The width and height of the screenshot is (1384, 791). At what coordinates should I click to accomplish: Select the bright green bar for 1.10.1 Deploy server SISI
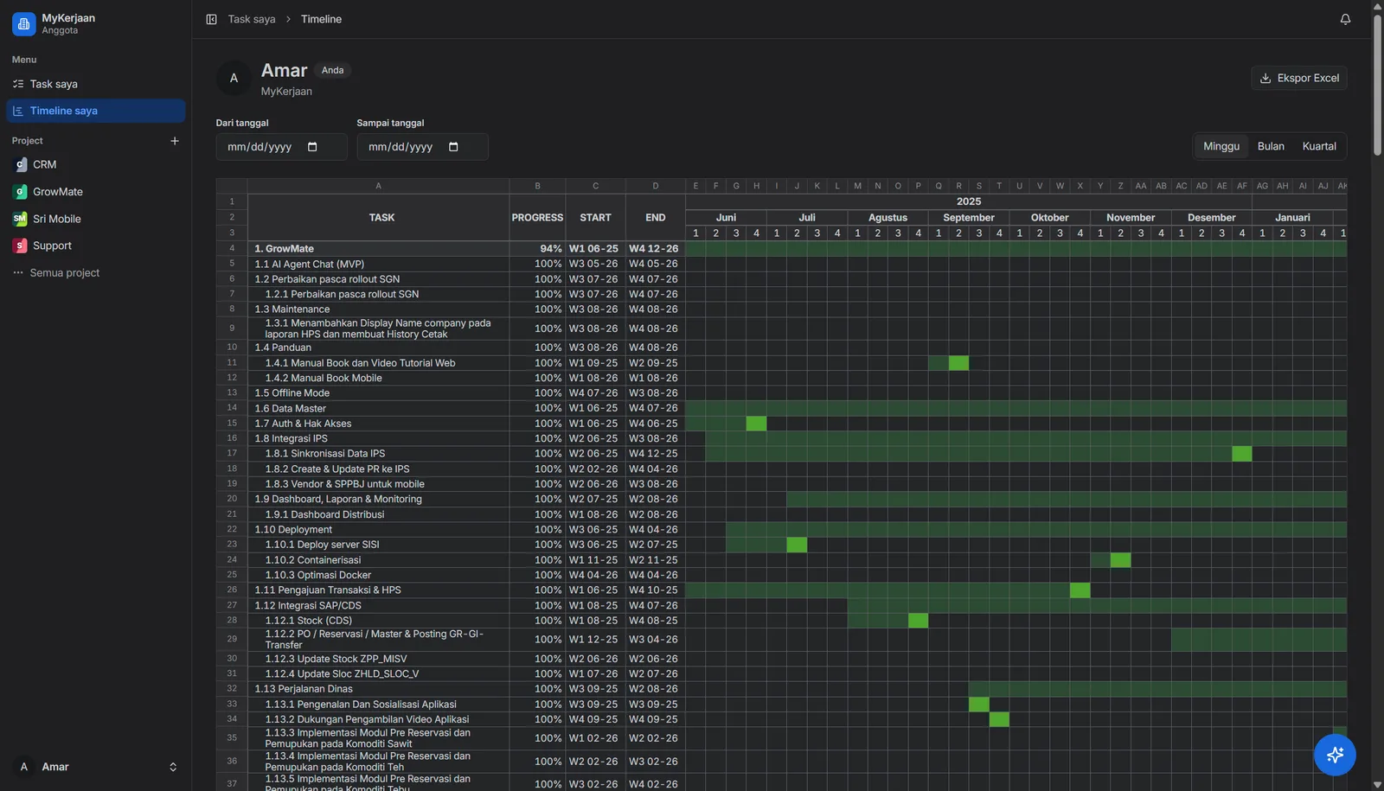797,545
